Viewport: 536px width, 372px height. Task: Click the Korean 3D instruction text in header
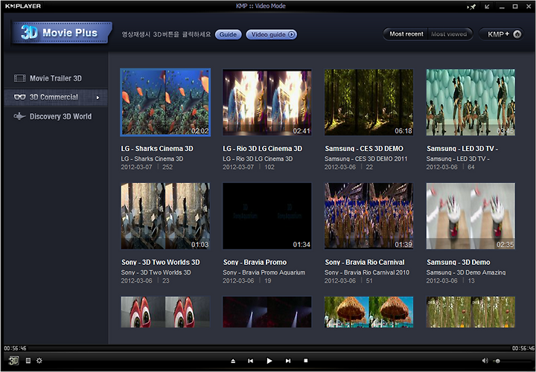click(166, 34)
